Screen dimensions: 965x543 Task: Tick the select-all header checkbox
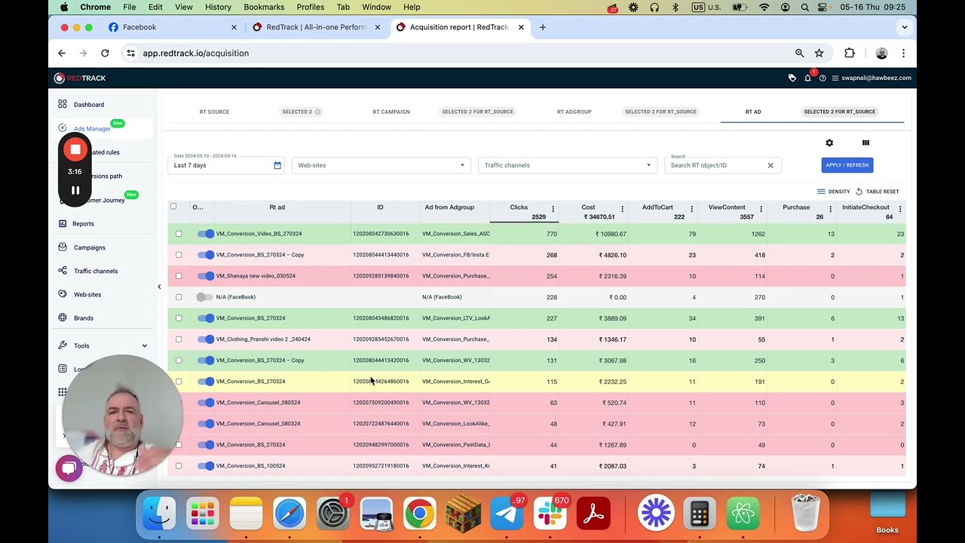[x=173, y=207]
